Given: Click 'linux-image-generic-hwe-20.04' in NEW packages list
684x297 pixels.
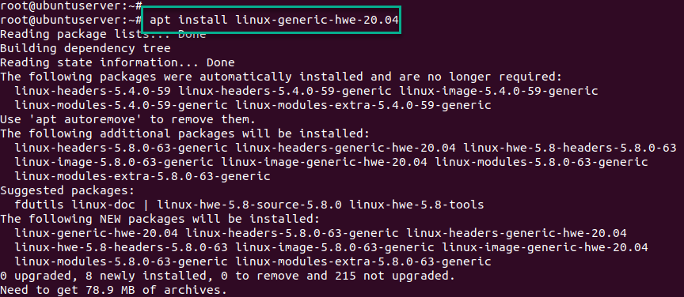Looking at the screenshot, I should coord(545,248).
